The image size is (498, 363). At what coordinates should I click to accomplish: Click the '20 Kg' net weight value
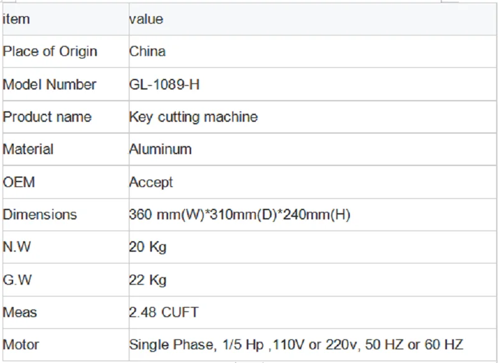point(148,247)
